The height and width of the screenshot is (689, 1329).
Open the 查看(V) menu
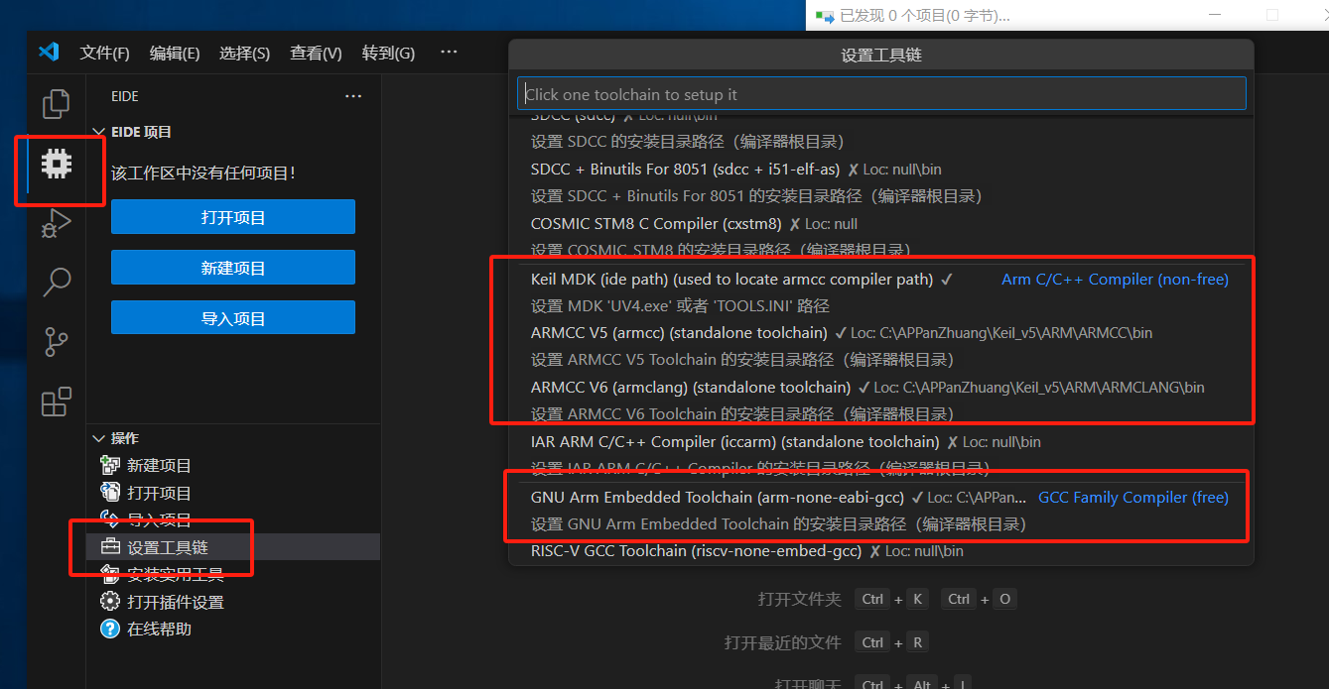(x=316, y=53)
